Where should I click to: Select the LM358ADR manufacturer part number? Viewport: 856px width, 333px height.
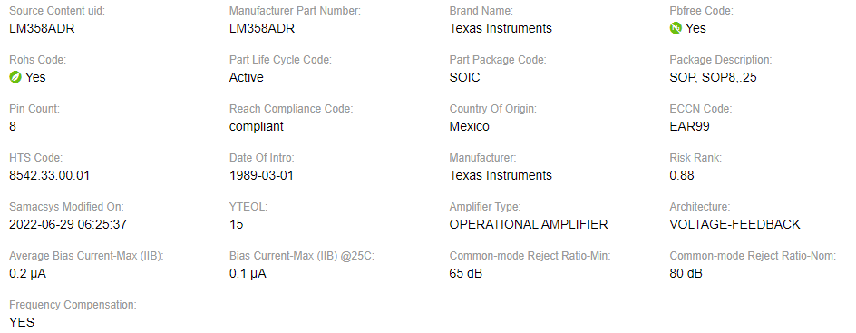pyautogui.click(x=262, y=28)
